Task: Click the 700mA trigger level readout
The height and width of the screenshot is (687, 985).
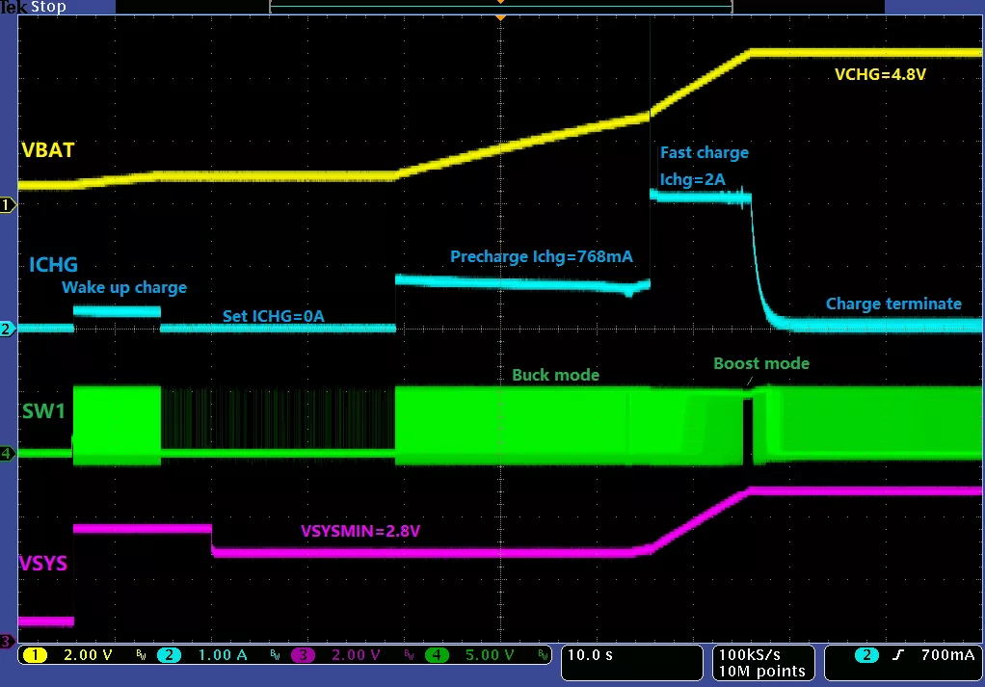Action: click(x=948, y=655)
